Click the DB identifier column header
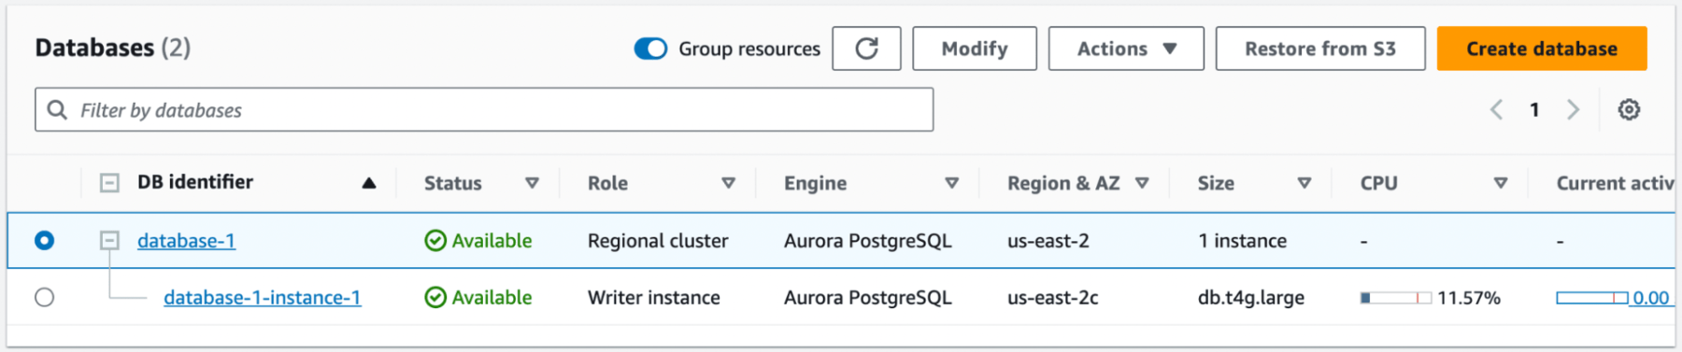Screen dimensions: 1682x352 coord(195,182)
